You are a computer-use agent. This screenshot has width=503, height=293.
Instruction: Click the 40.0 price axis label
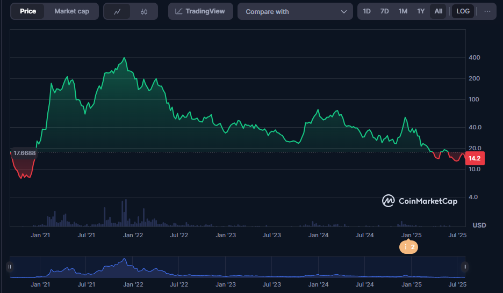[475, 127]
